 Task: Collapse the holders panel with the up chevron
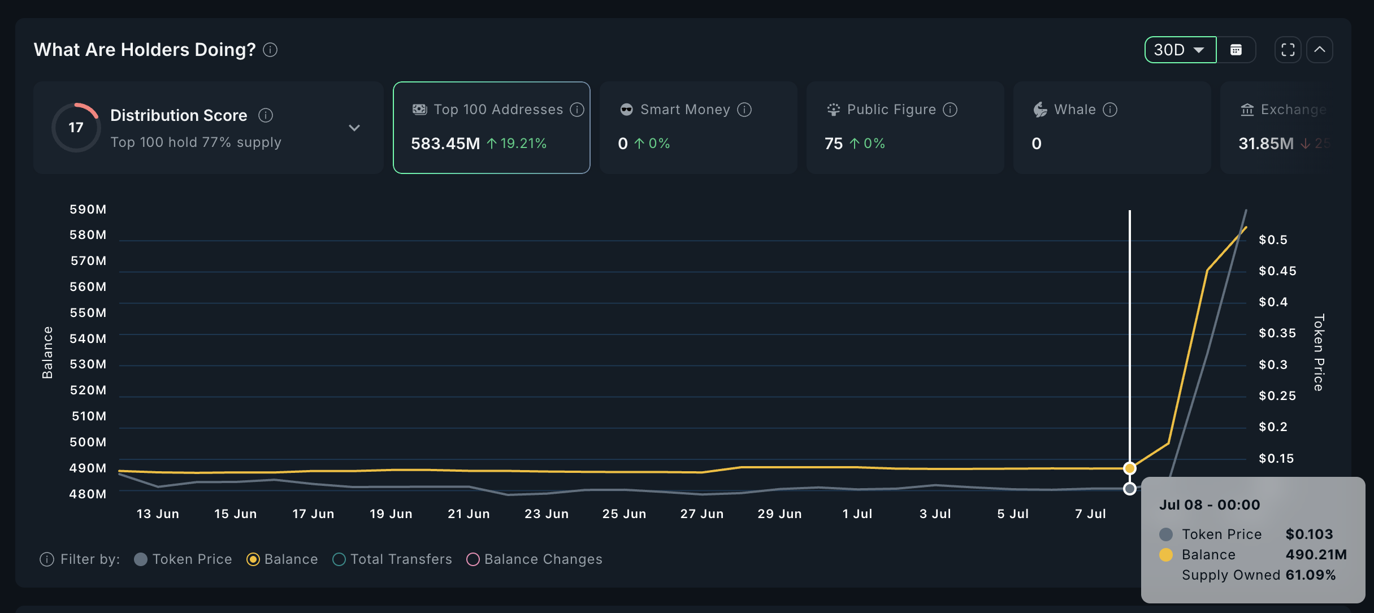(x=1319, y=50)
